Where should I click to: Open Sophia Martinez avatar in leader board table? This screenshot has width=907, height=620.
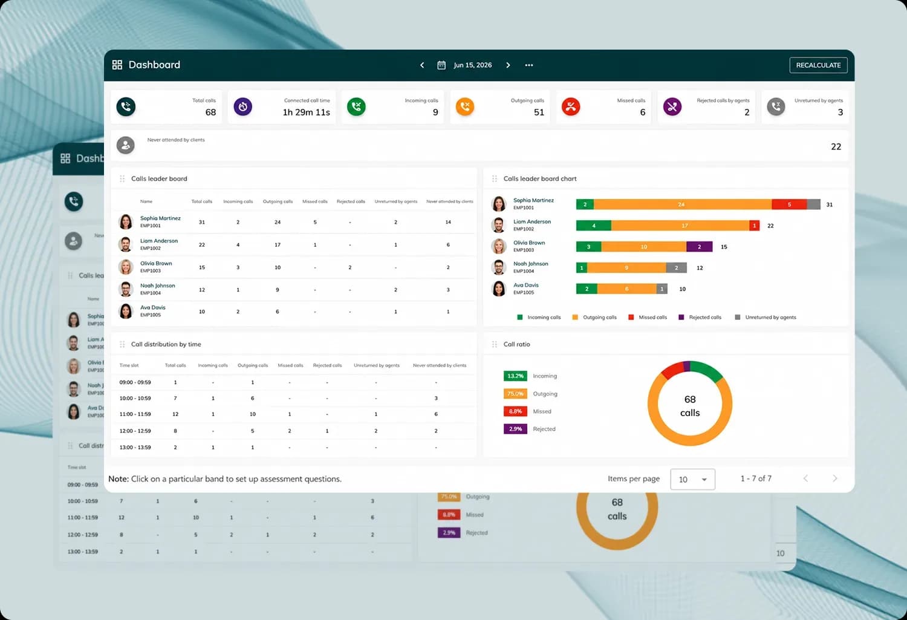(x=126, y=222)
